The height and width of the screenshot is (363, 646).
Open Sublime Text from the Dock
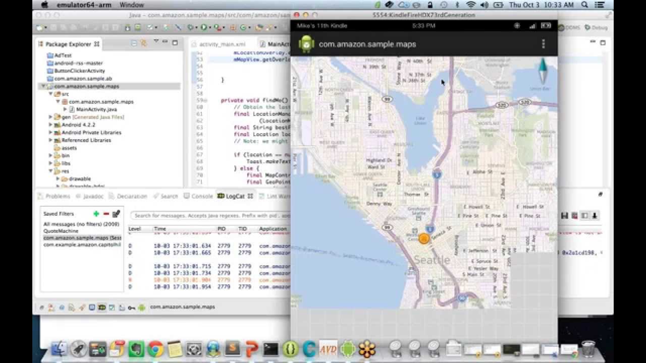[232, 349]
